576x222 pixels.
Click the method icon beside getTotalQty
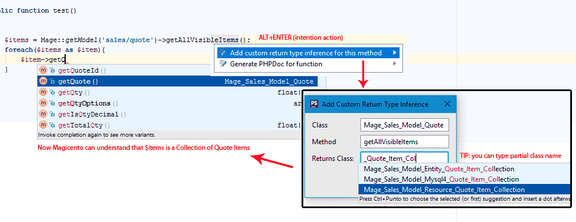pos(43,125)
